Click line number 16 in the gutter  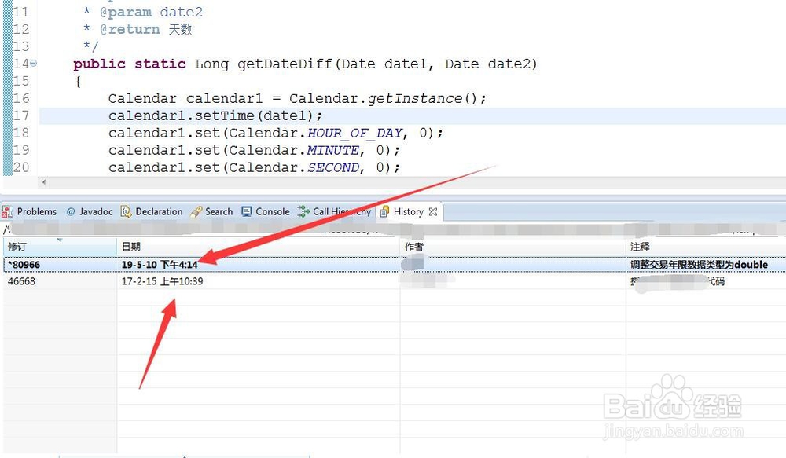[21, 98]
